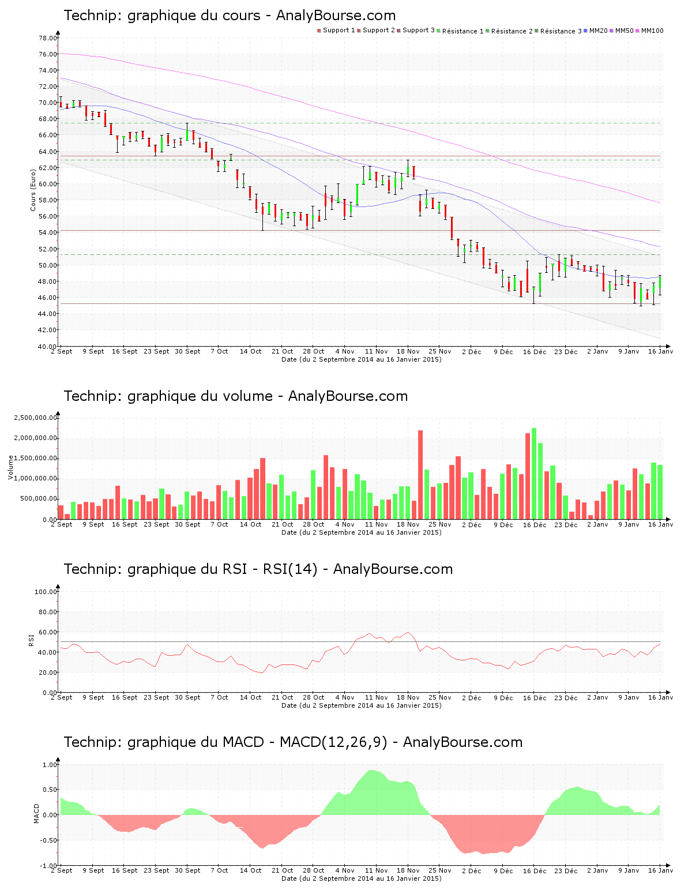Click the '78.00' value on price axis
Viewport: 692px width, 894px height.
point(48,38)
